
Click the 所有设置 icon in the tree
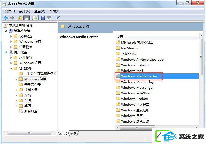(21, 111)
